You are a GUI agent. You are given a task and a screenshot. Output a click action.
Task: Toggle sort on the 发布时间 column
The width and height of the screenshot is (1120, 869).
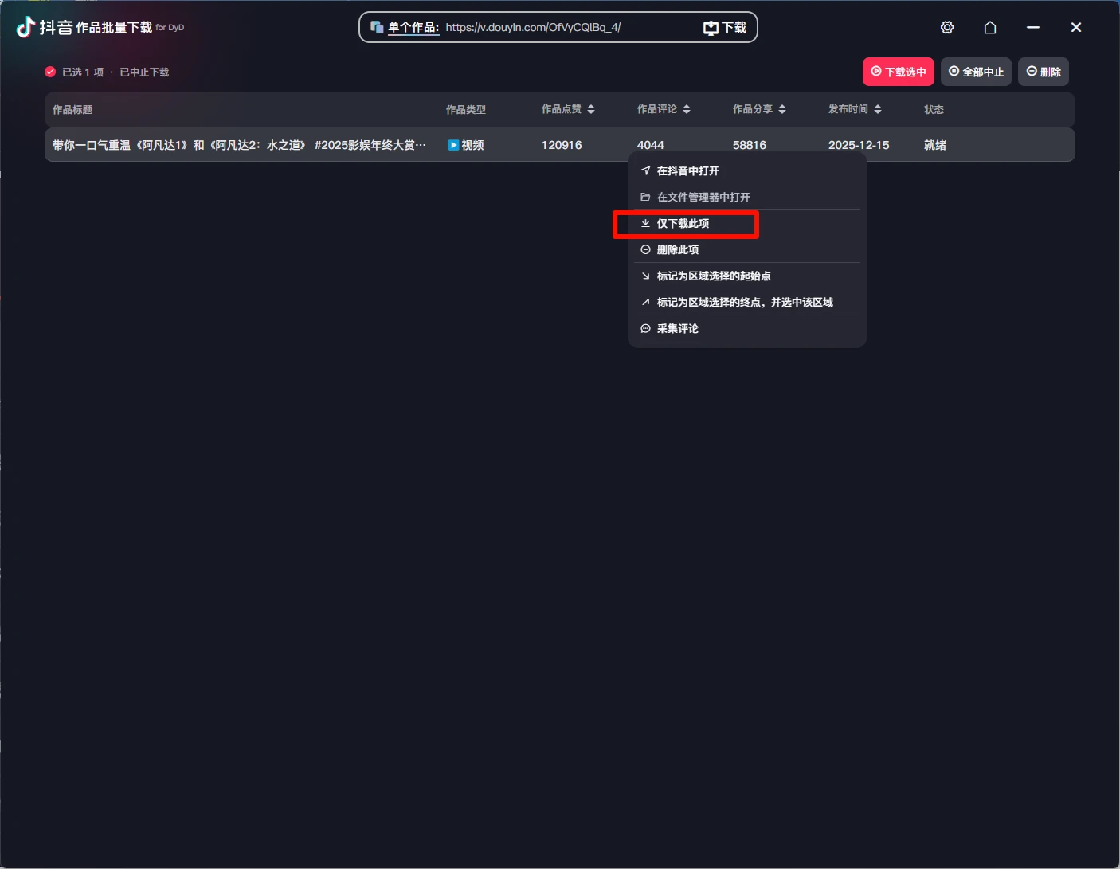tap(879, 109)
